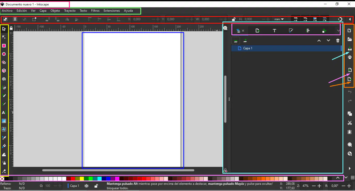
Task: Create a new document from command bar
Action: tap(350, 30)
